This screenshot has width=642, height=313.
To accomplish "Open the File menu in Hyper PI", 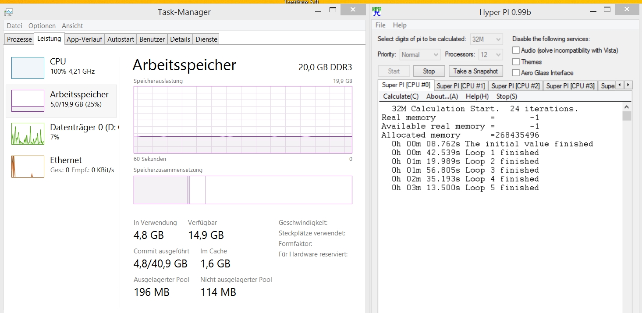I will point(380,25).
